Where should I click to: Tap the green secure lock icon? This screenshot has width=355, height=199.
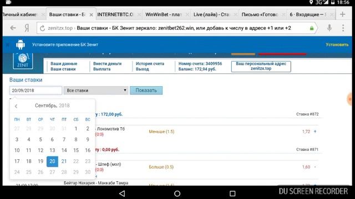[x=312, y=28]
